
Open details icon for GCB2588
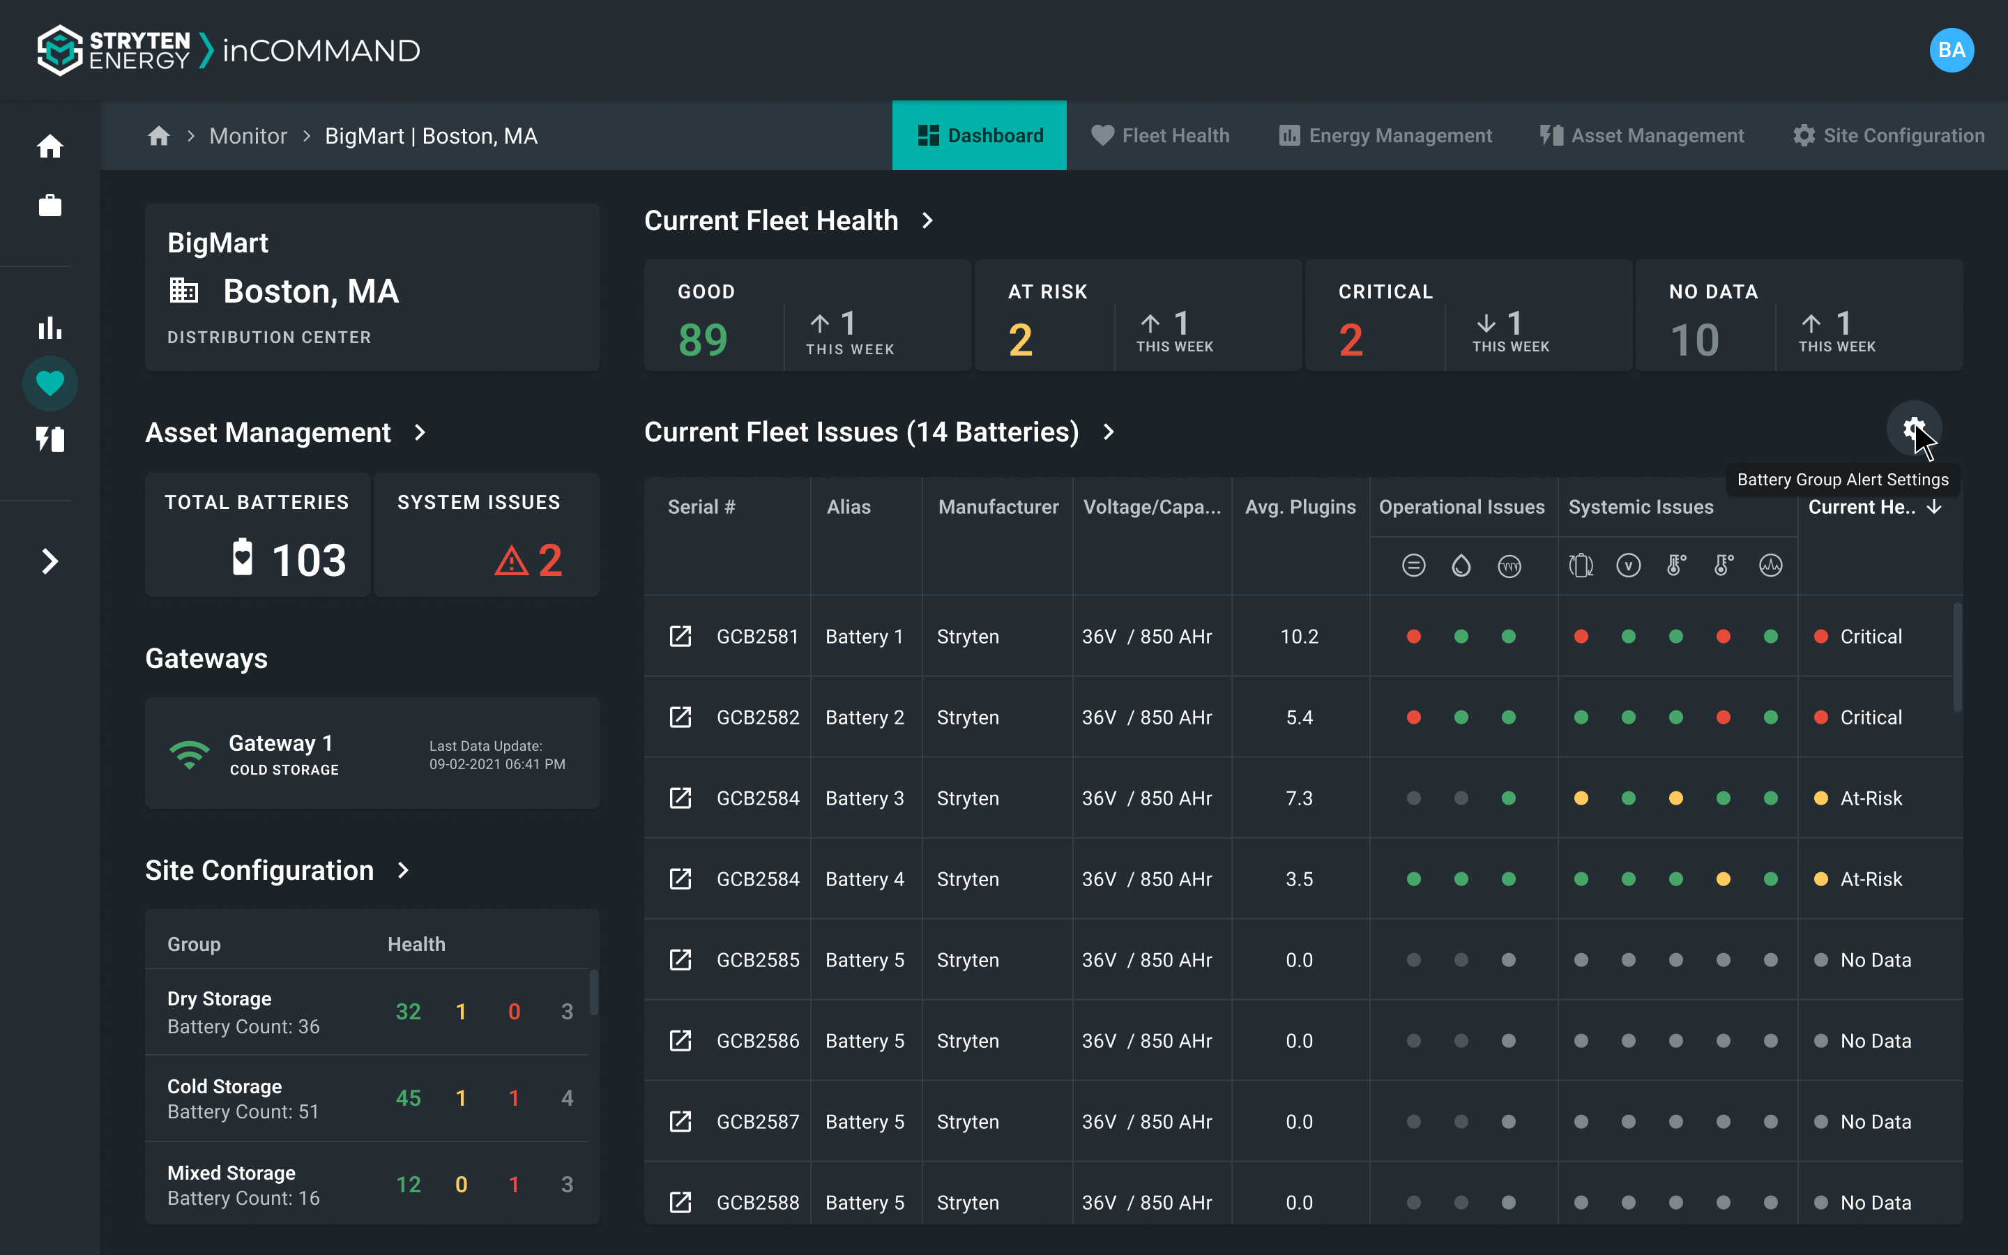point(680,1202)
